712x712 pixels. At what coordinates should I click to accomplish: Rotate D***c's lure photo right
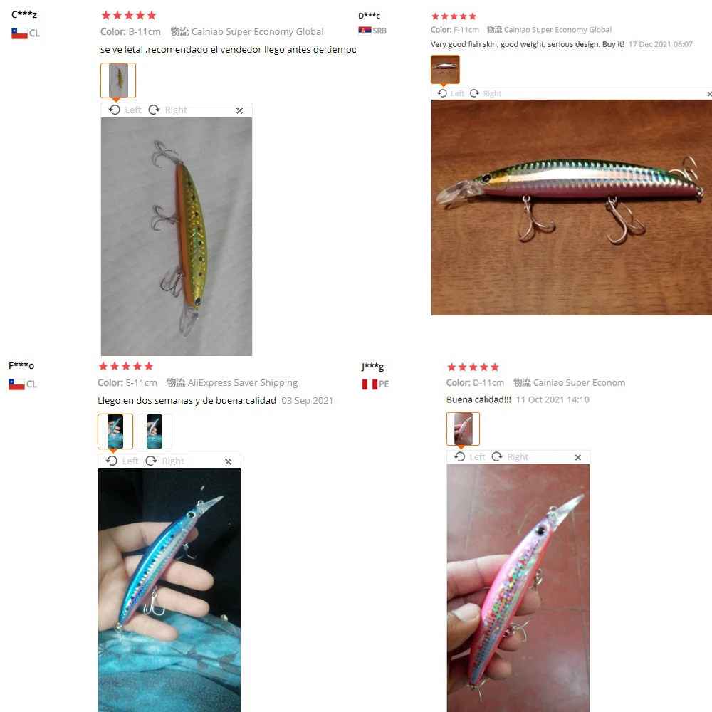coord(486,93)
